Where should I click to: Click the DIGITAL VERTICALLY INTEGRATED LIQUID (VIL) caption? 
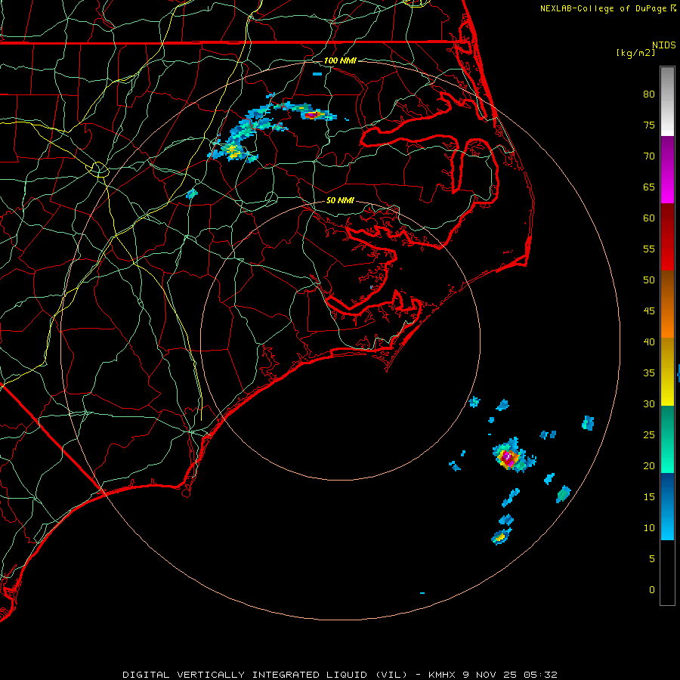coord(264,675)
